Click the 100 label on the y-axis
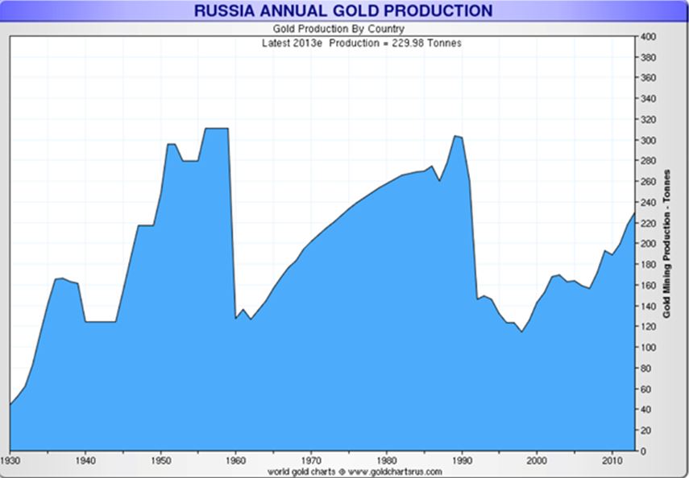This screenshot has width=689, height=478. pyautogui.click(x=646, y=348)
